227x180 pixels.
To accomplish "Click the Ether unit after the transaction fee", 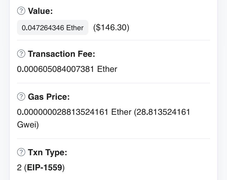I will click(x=107, y=69).
